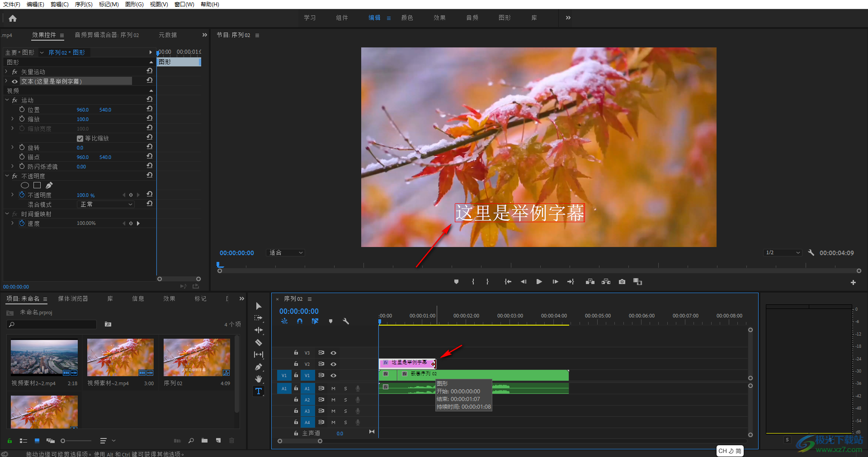This screenshot has width=868, height=457.
Task: Reset the 位置 position parameter
Action: 150,109
